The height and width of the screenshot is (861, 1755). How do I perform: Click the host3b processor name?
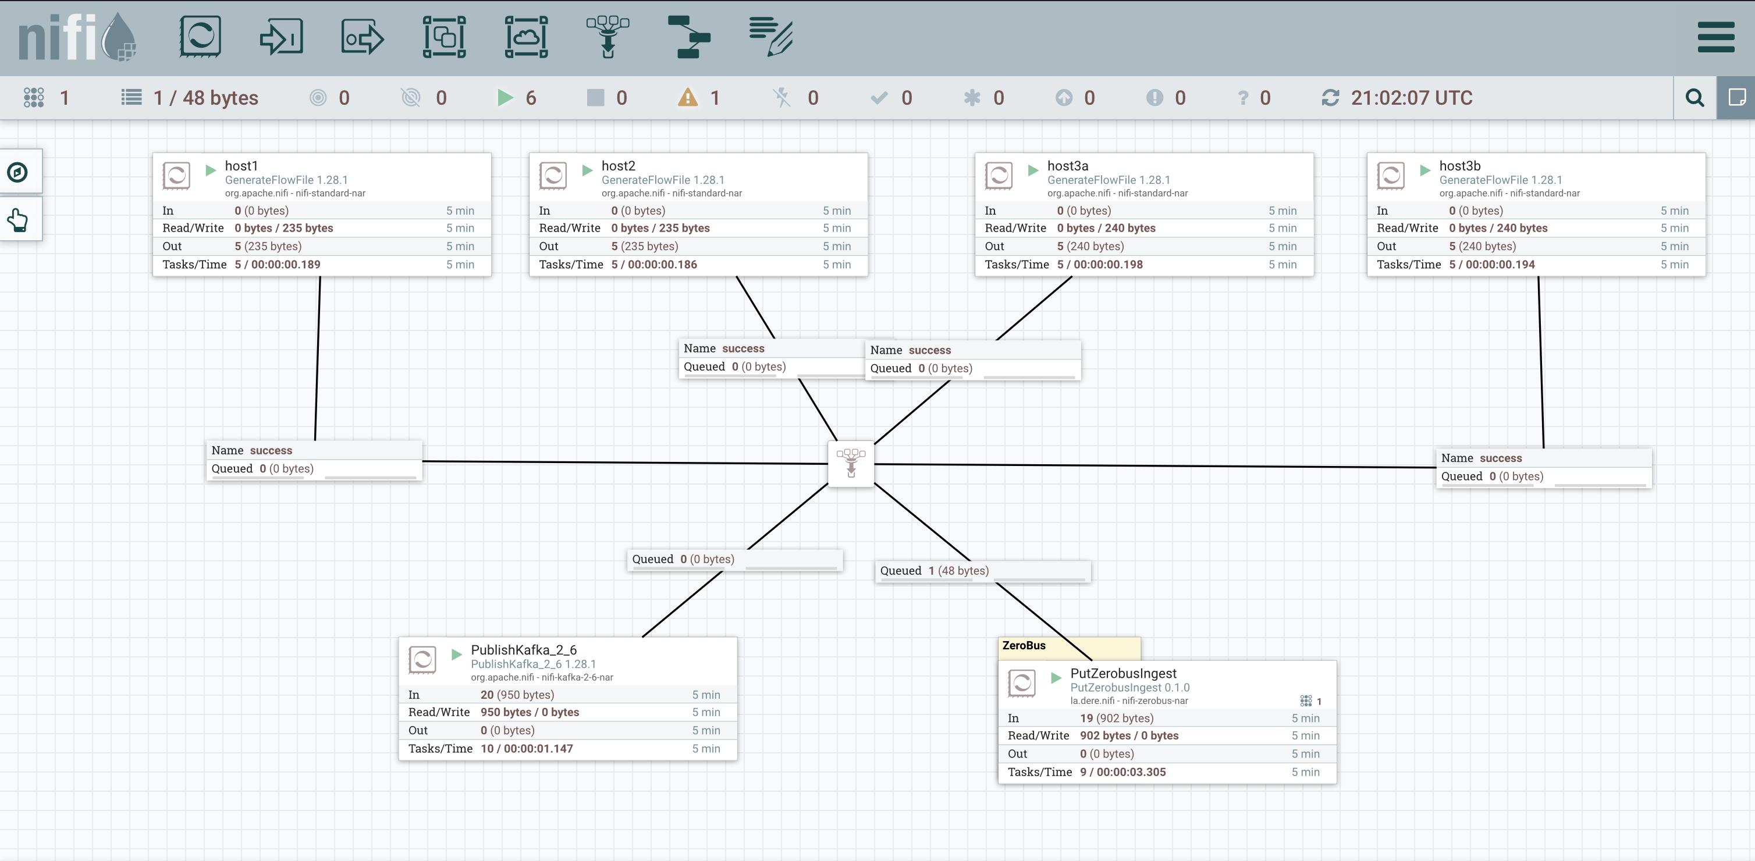(1459, 166)
